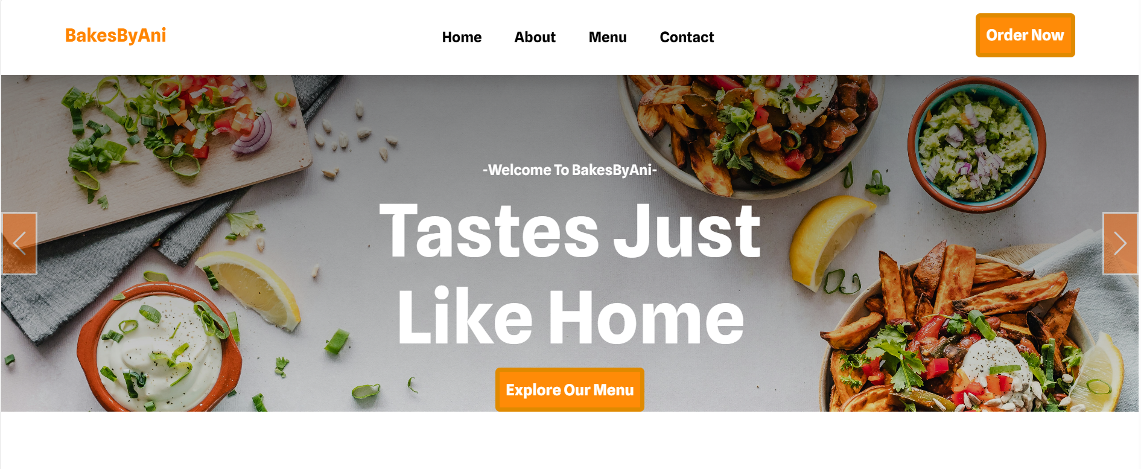The height and width of the screenshot is (469, 1141).
Task: Open the BakesByAni logo link
Action: (115, 36)
